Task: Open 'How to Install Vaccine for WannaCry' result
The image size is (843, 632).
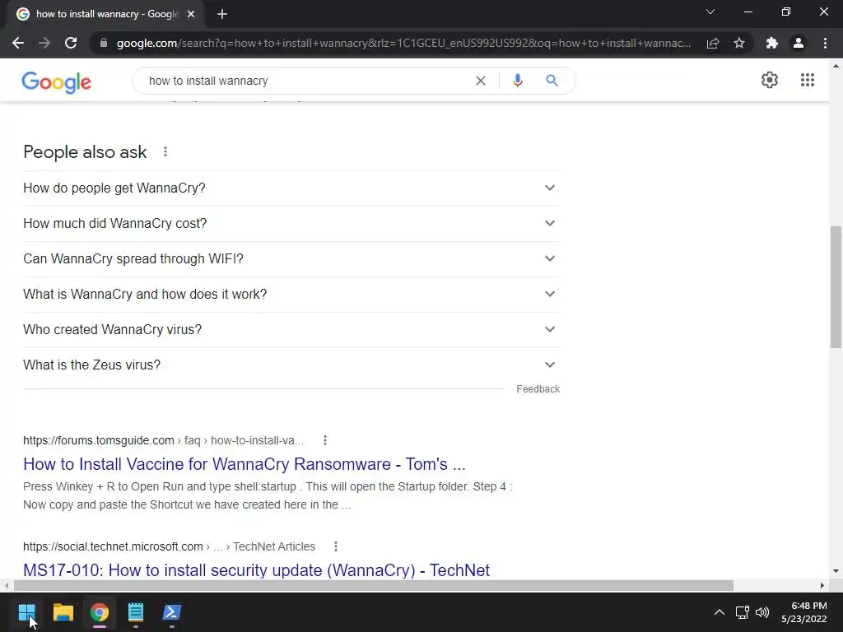Action: 244,464
